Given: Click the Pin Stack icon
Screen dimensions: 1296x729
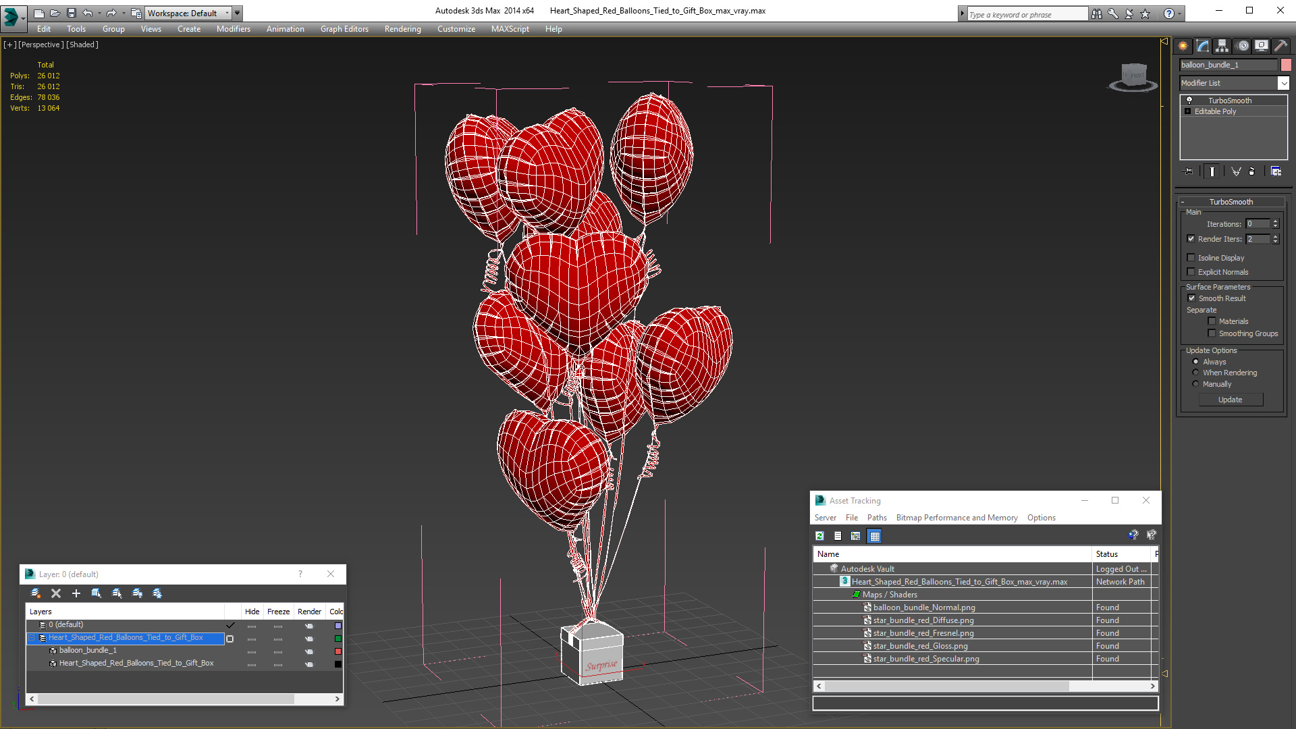Looking at the screenshot, I should click(x=1189, y=171).
